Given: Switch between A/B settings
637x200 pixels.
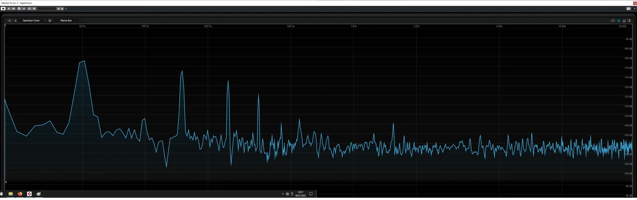Looking at the screenshot, I should click(19, 8).
